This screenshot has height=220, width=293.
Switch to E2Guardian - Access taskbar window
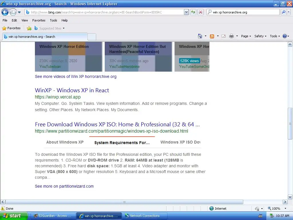pyautogui.click(x=53, y=216)
